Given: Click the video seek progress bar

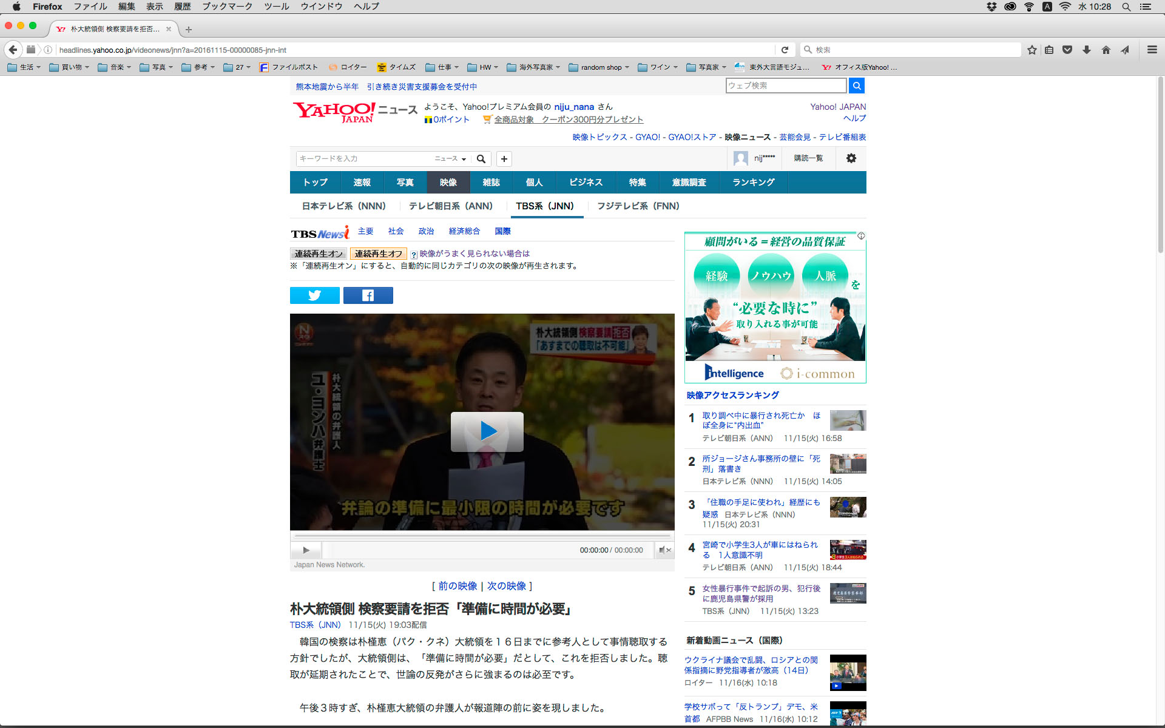Looking at the screenshot, I should tap(482, 536).
